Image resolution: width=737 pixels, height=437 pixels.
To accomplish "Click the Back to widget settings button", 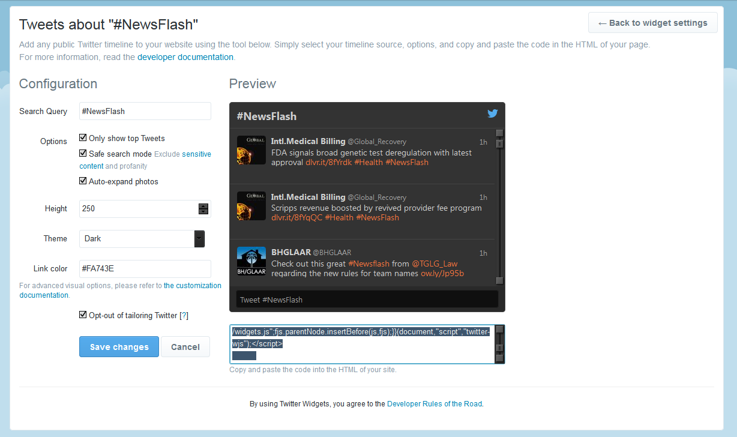I will tap(652, 23).
